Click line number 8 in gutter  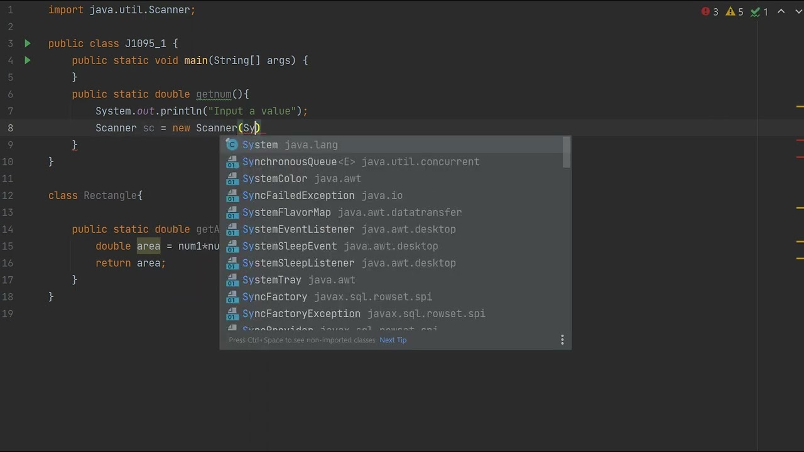pos(10,128)
